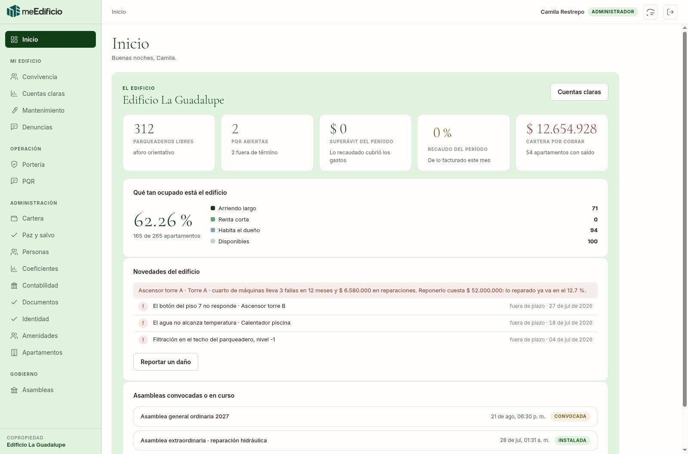Click the Habita el dueño blue swatch
The image size is (688, 454).
pyautogui.click(x=213, y=230)
